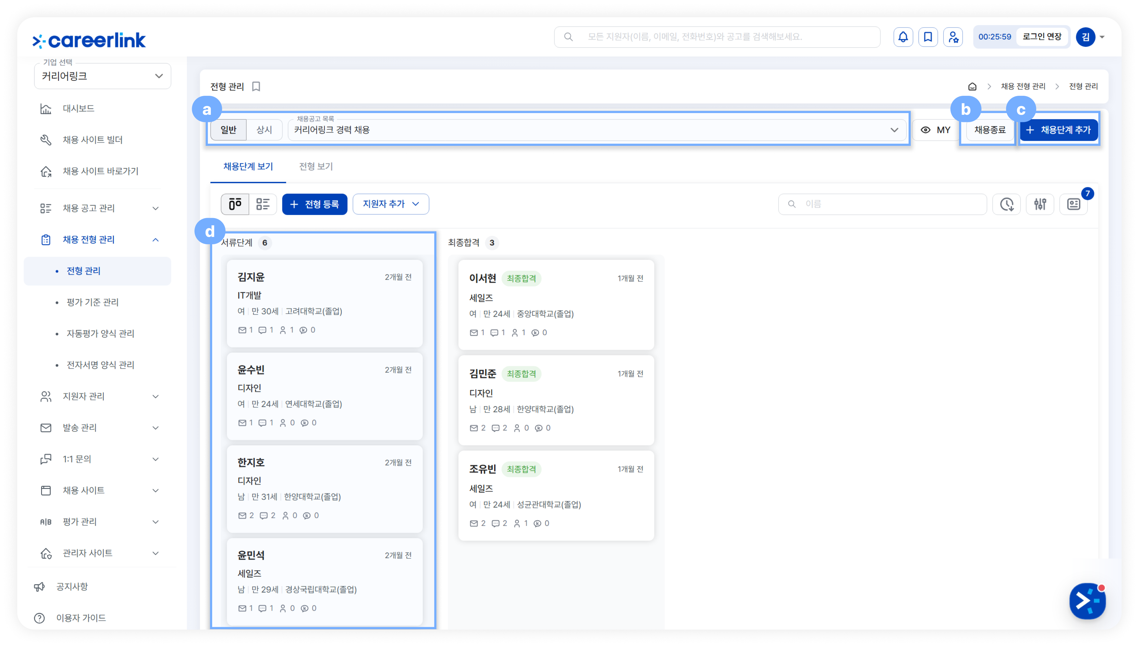The height and width of the screenshot is (647, 1139).
Task: Click the search magnifier in top search bar
Action: click(568, 37)
